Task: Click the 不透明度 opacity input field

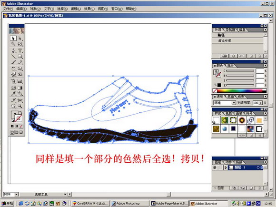Action: coord(256,103)
